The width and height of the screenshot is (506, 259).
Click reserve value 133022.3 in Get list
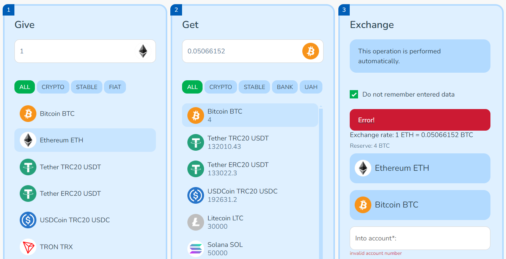(222, 173)
